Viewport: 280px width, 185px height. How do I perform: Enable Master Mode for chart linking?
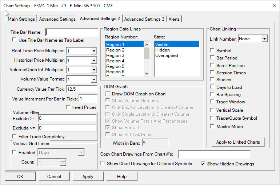click(x=212, y=126)
